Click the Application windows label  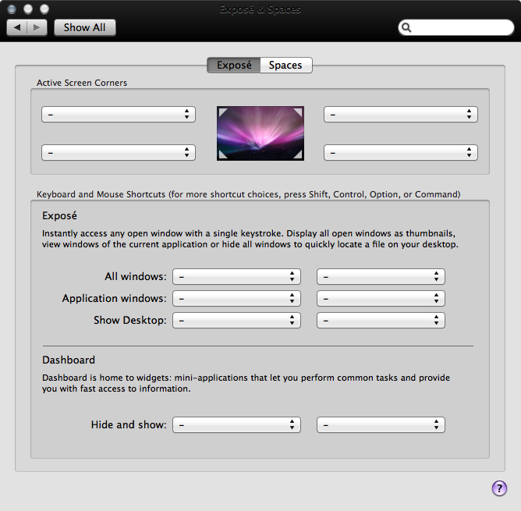(115, 299)
